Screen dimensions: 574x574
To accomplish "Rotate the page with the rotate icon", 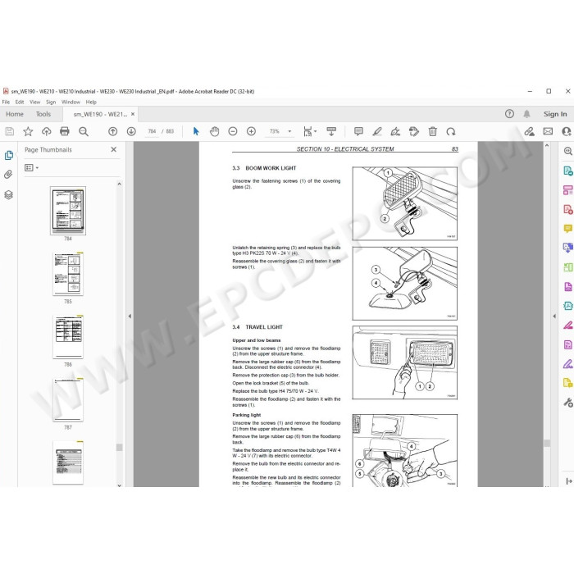I will coord(451,131).
